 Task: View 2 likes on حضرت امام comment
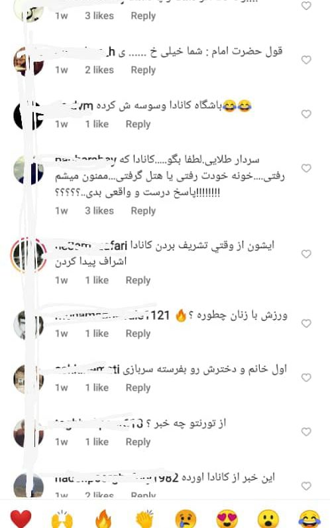99,70
